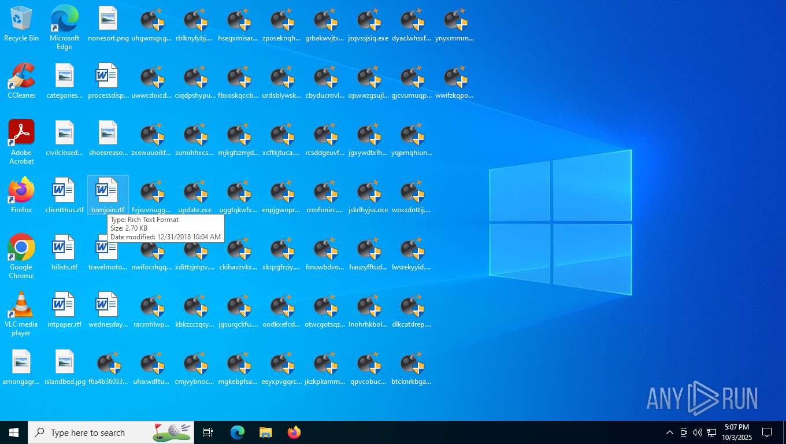
Task: Select the jzqvssjsiq.exe file icon
Action: [368, 24]
